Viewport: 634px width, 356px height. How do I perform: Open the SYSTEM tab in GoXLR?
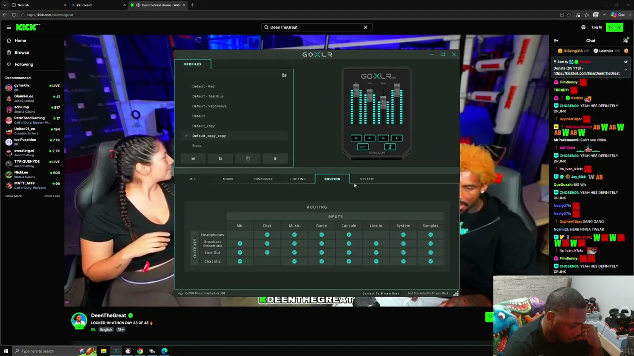click(367, 179)
